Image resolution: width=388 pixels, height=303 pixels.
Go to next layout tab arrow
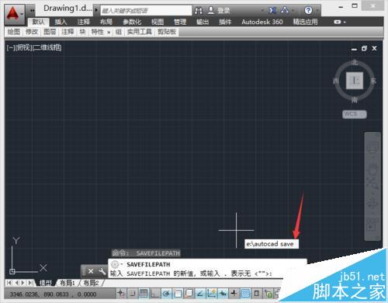click(23, 283)
